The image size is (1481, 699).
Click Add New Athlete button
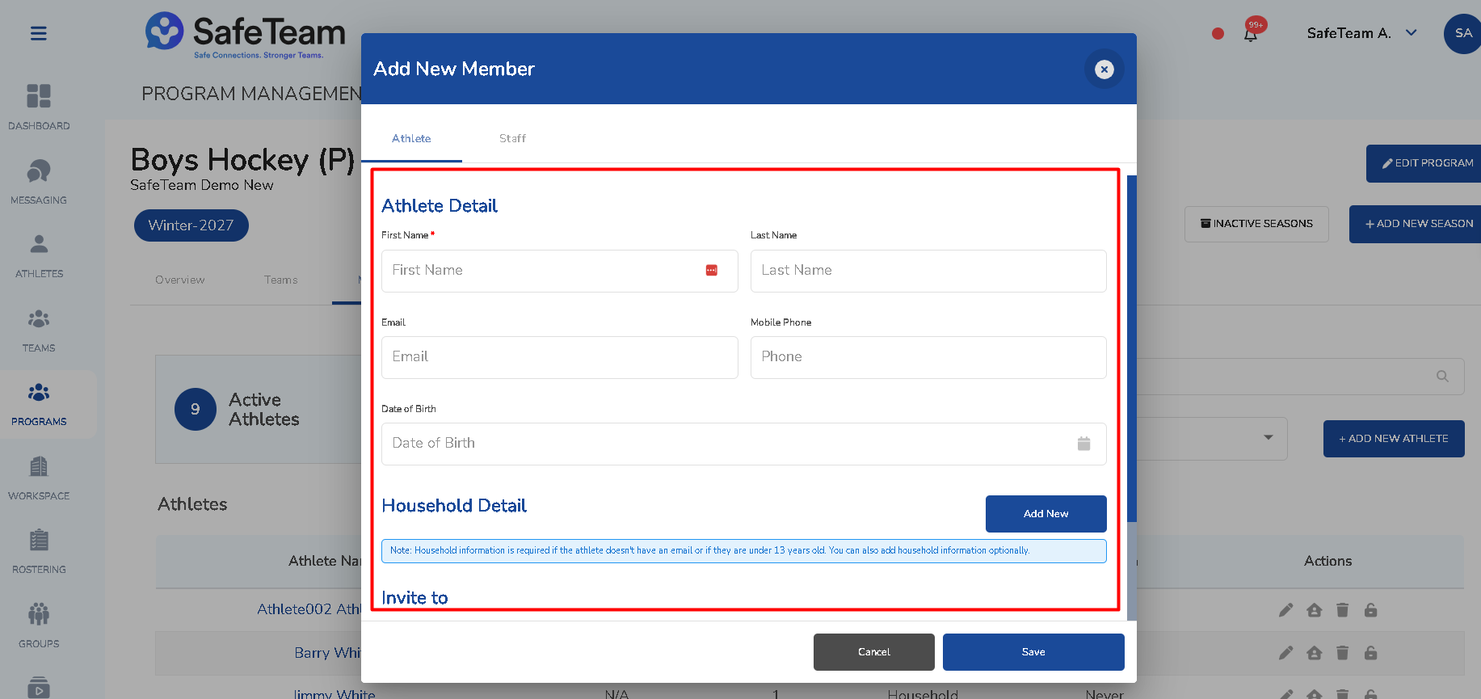1394,439
